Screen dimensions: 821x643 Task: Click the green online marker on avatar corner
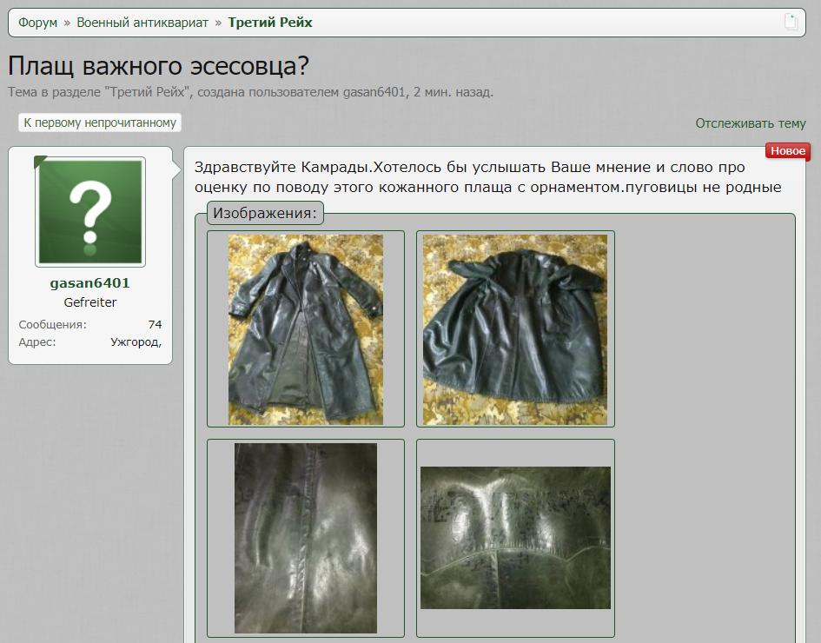40,162
